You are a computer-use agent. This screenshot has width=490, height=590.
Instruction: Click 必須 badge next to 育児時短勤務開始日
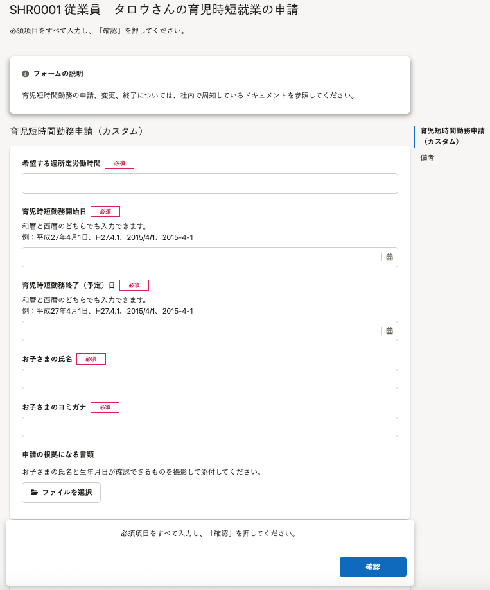point(105,212)
